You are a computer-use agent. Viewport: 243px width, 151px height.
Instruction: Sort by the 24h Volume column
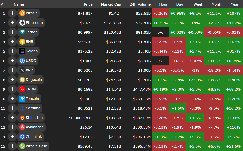pos(140,4)
